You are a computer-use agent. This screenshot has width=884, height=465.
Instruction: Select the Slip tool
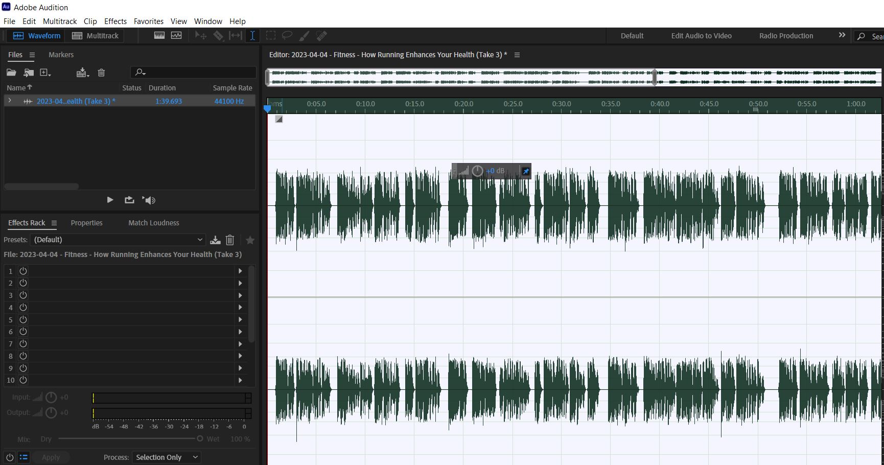point(236,36)
